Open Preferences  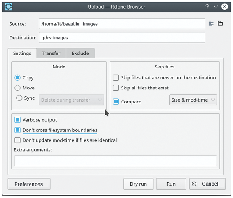29,184
